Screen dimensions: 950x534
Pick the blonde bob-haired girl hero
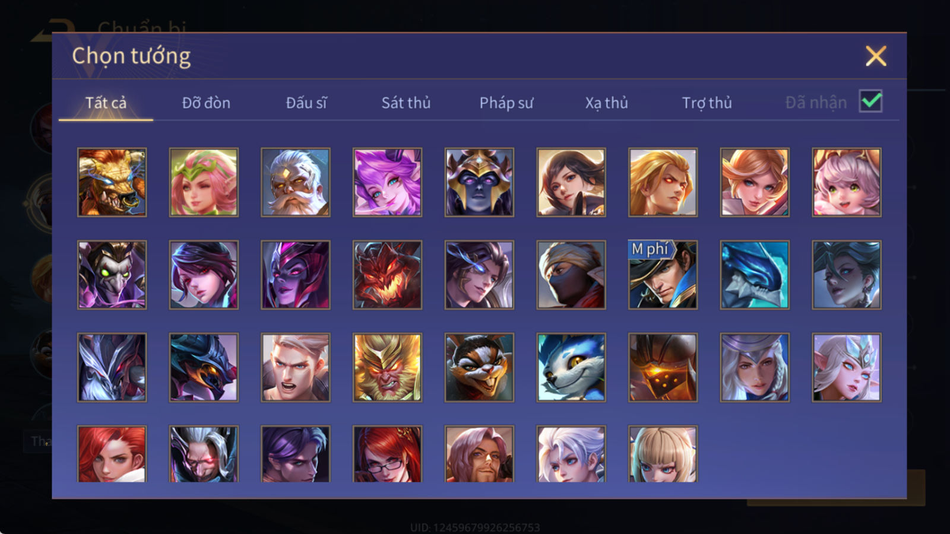[x=663, y=453]
